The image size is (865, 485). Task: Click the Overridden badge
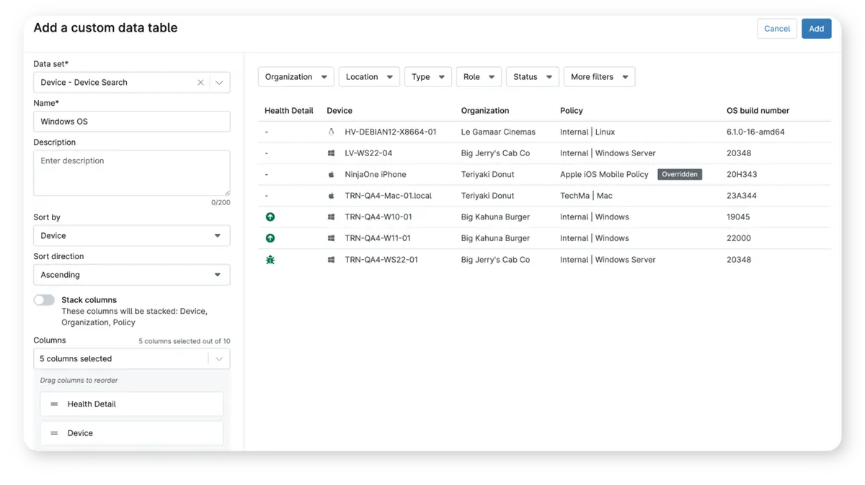coord(680,174)
